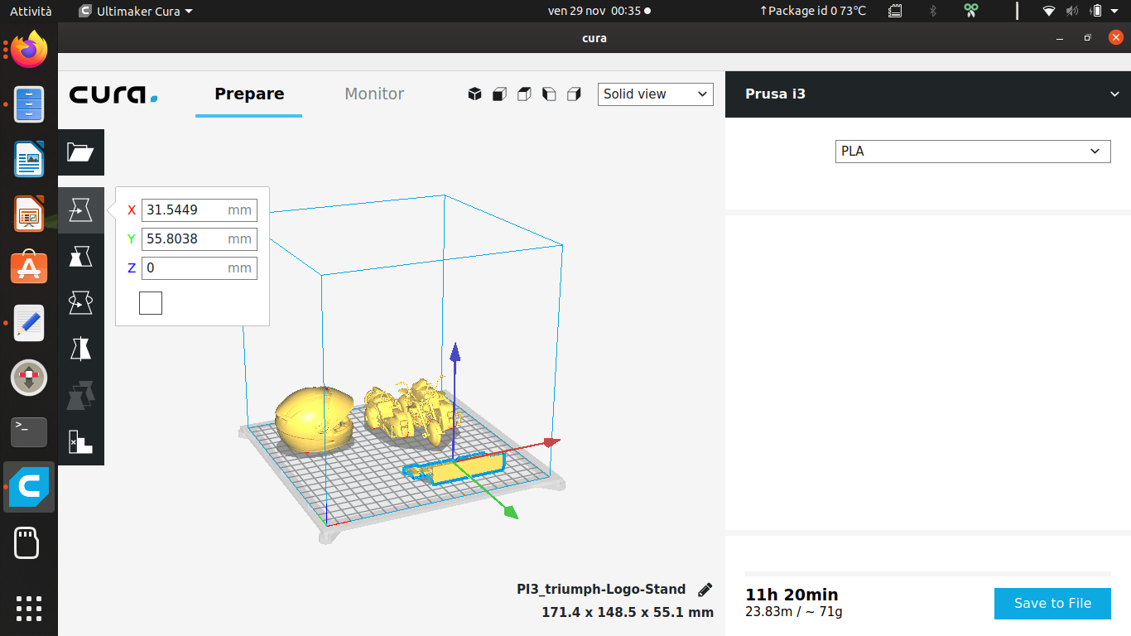
Task: Select the Rotate tool in sidebar
Action: (x=80, y=302)
